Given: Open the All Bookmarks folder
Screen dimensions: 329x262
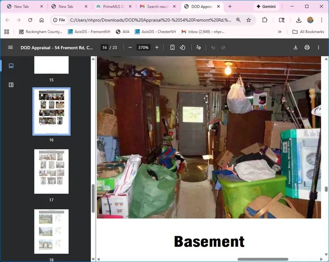Looking at the screenshot, I should 308,32.
